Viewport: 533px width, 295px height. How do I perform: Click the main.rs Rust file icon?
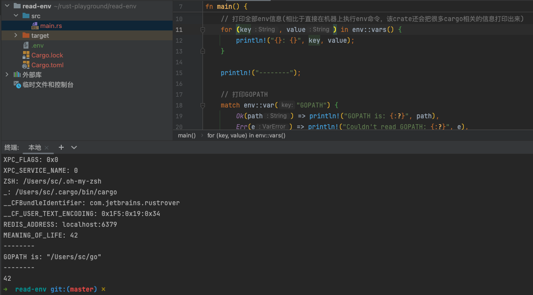point(35,26)
